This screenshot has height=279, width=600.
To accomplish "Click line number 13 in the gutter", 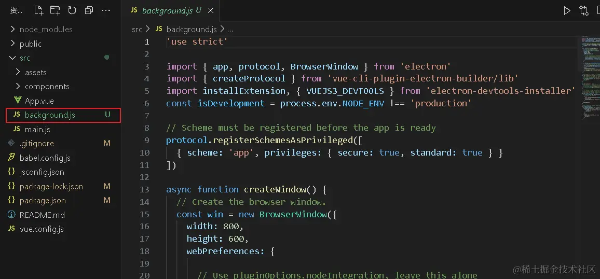I will [144, 190].
